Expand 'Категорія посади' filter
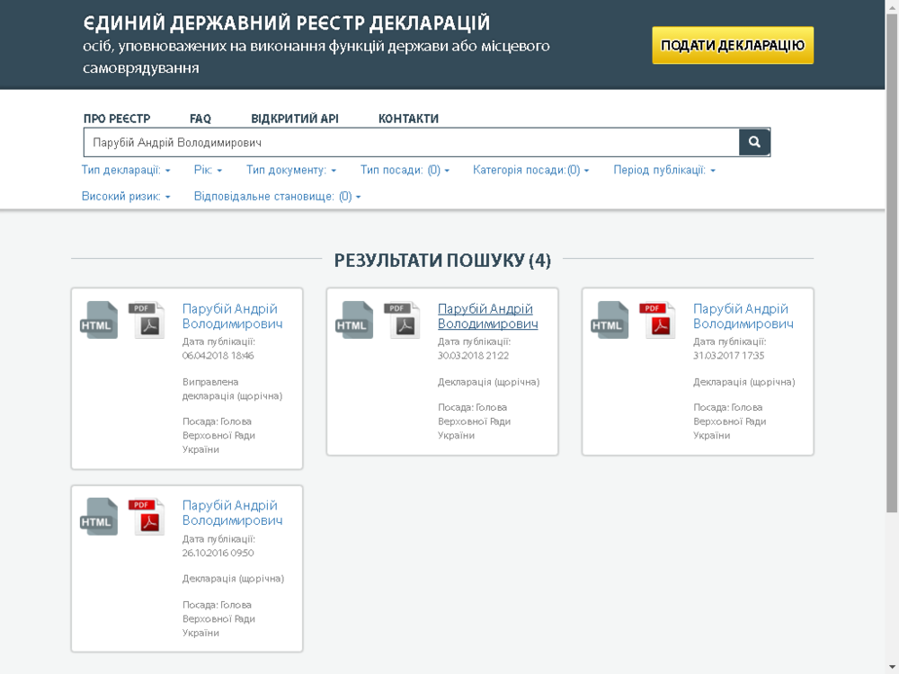The height and width of the screenshot is (674, 899). (x=530, y=170)
